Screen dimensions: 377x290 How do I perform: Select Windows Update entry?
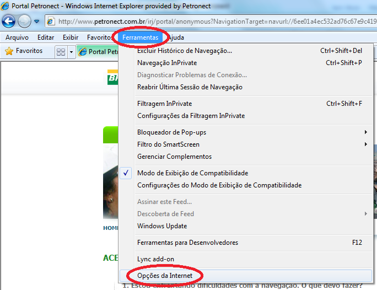click(x=246, y=226)
